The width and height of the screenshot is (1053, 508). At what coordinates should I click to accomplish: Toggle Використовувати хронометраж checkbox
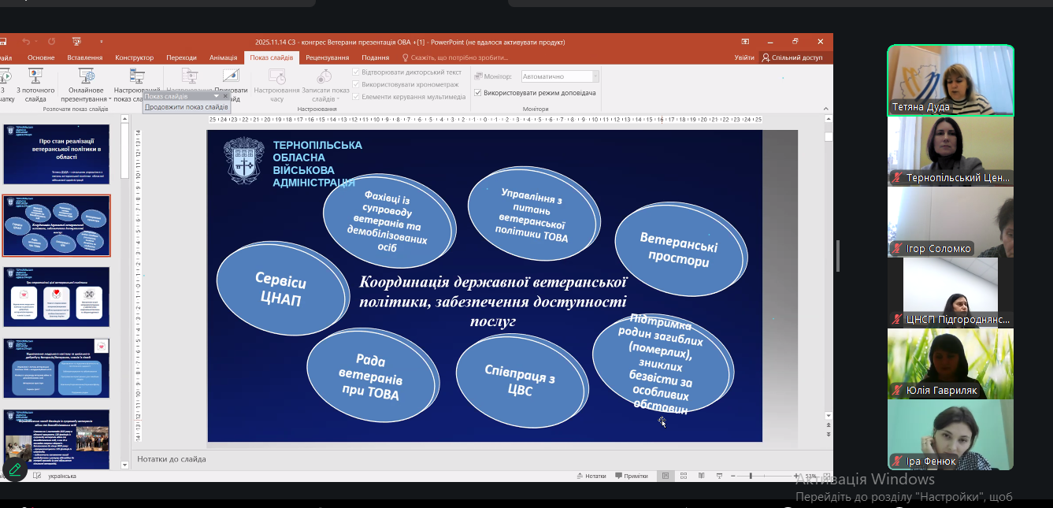[x=356, y=84]
